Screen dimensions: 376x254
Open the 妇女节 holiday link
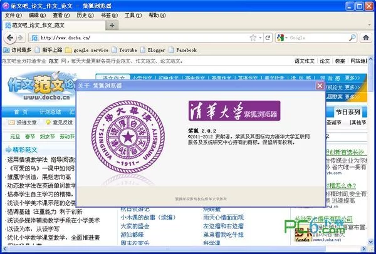pyautogui.click(x=47, y=136)
